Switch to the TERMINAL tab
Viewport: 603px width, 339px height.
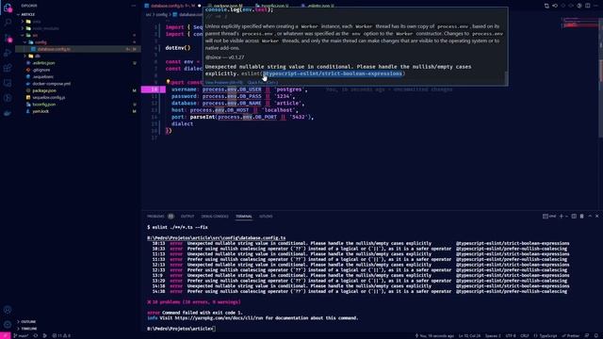pos(244,217)
